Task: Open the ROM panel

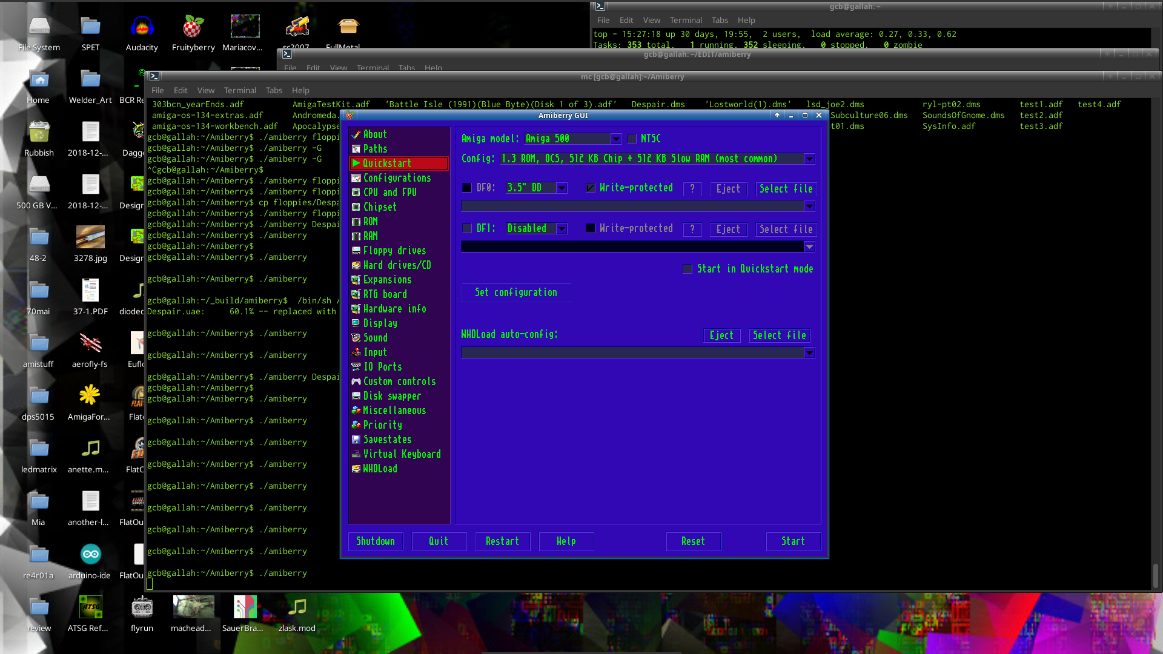Action: coord(399,222)
